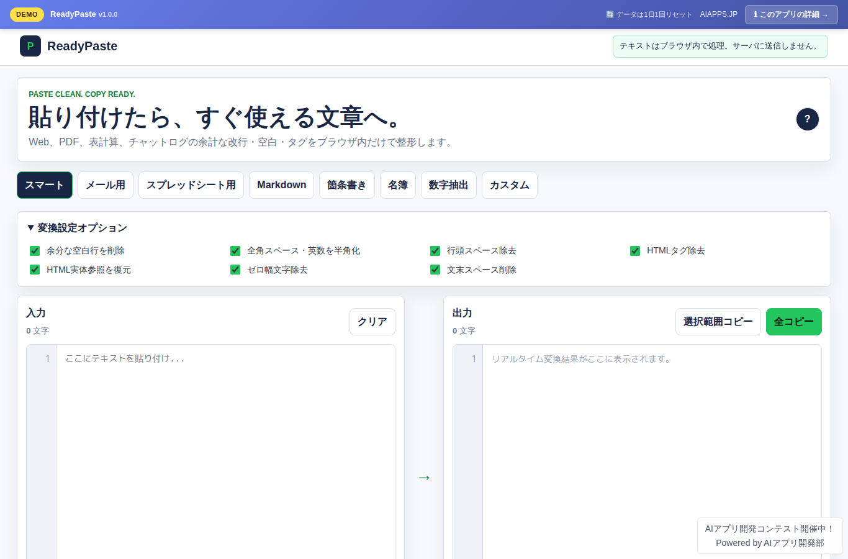Screen dimensions: 848x559
Task: Click the output 0 文字 counter
Action: click(x=464, y=331)
